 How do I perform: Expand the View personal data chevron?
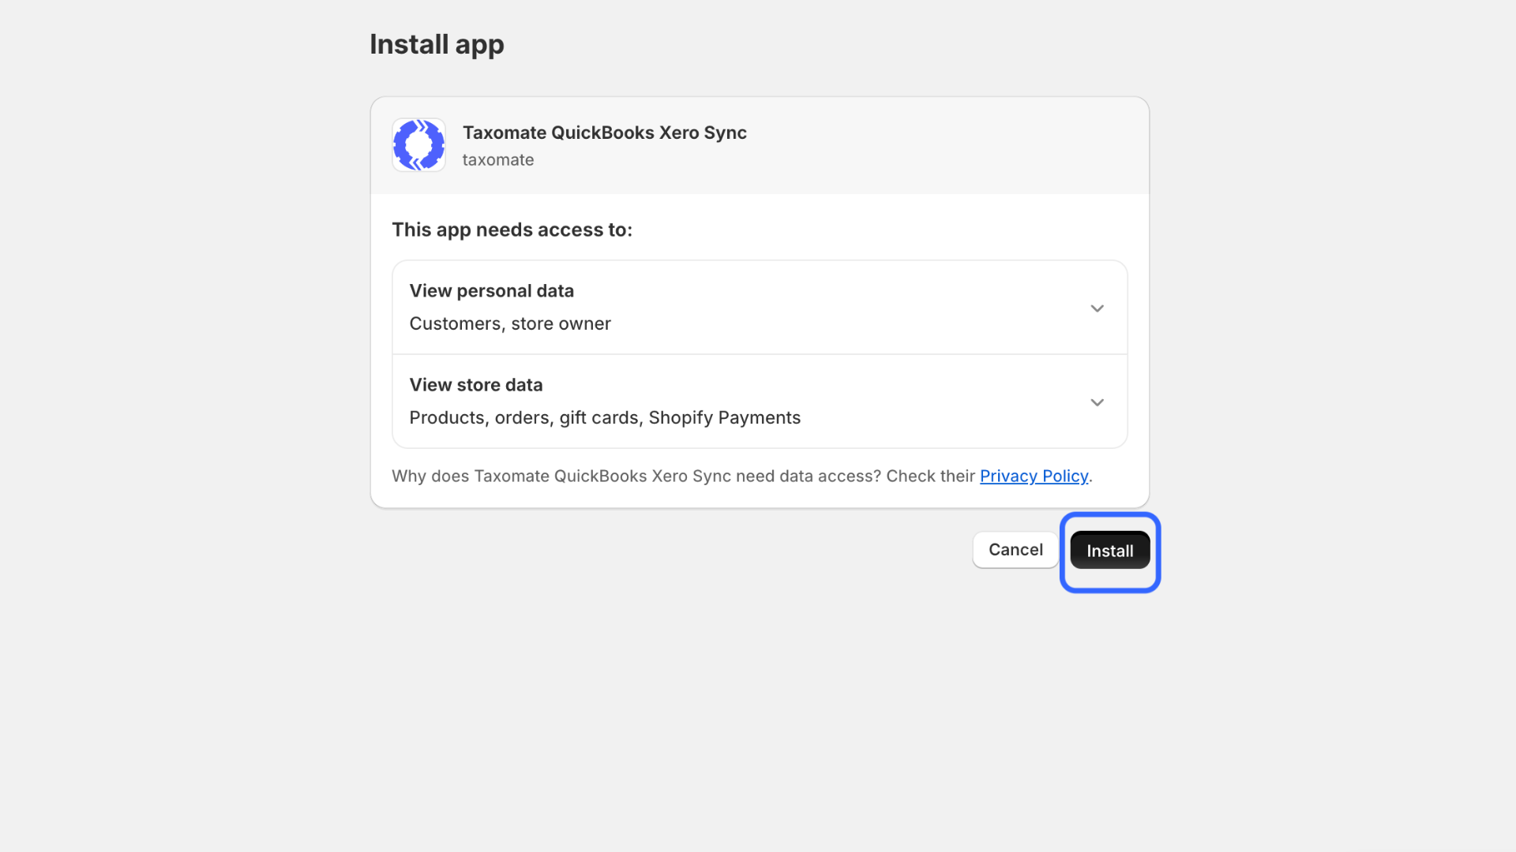[x=1097, y=308]
